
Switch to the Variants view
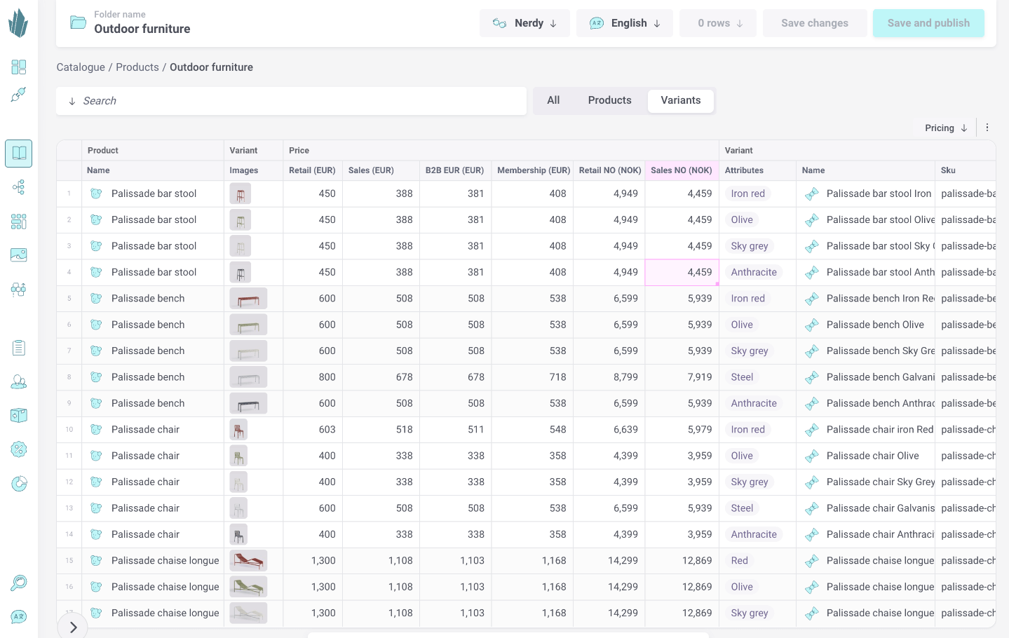[680, 100]
